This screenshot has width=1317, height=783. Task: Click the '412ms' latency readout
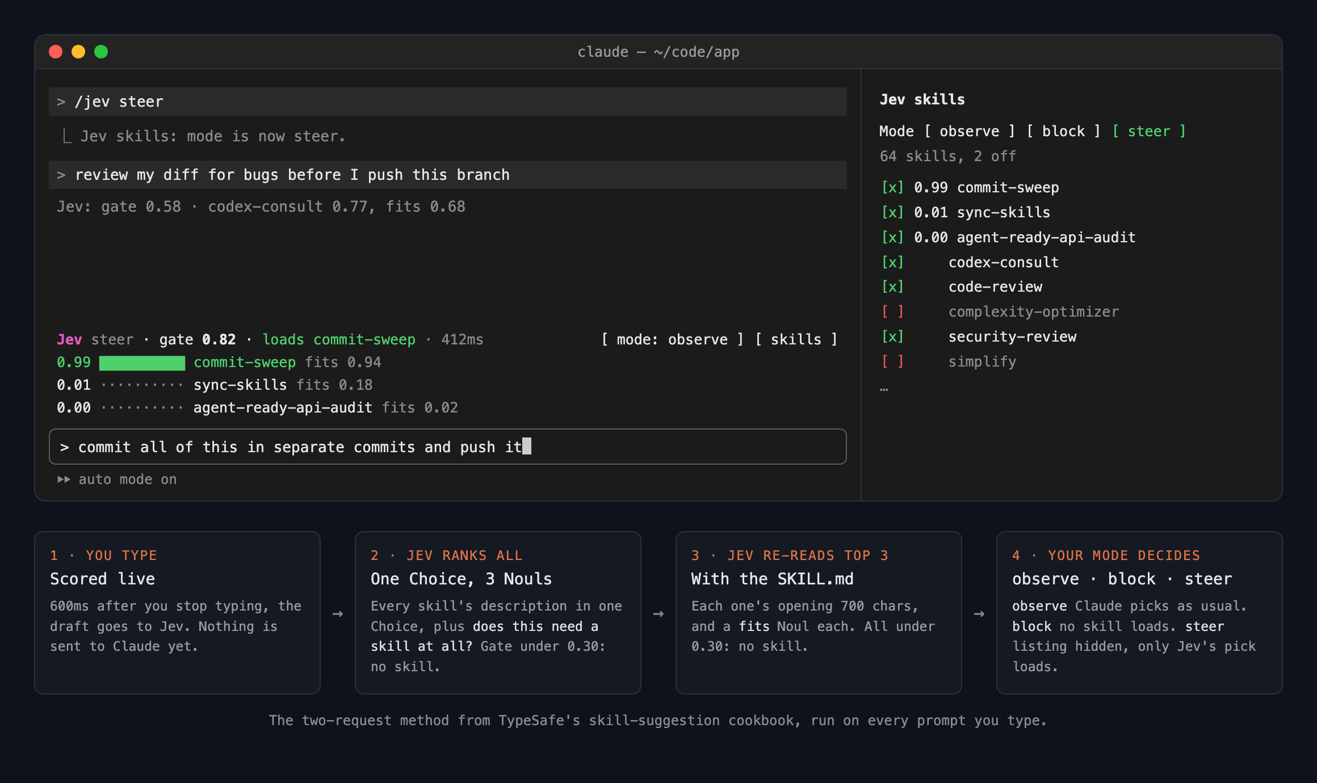462,340
